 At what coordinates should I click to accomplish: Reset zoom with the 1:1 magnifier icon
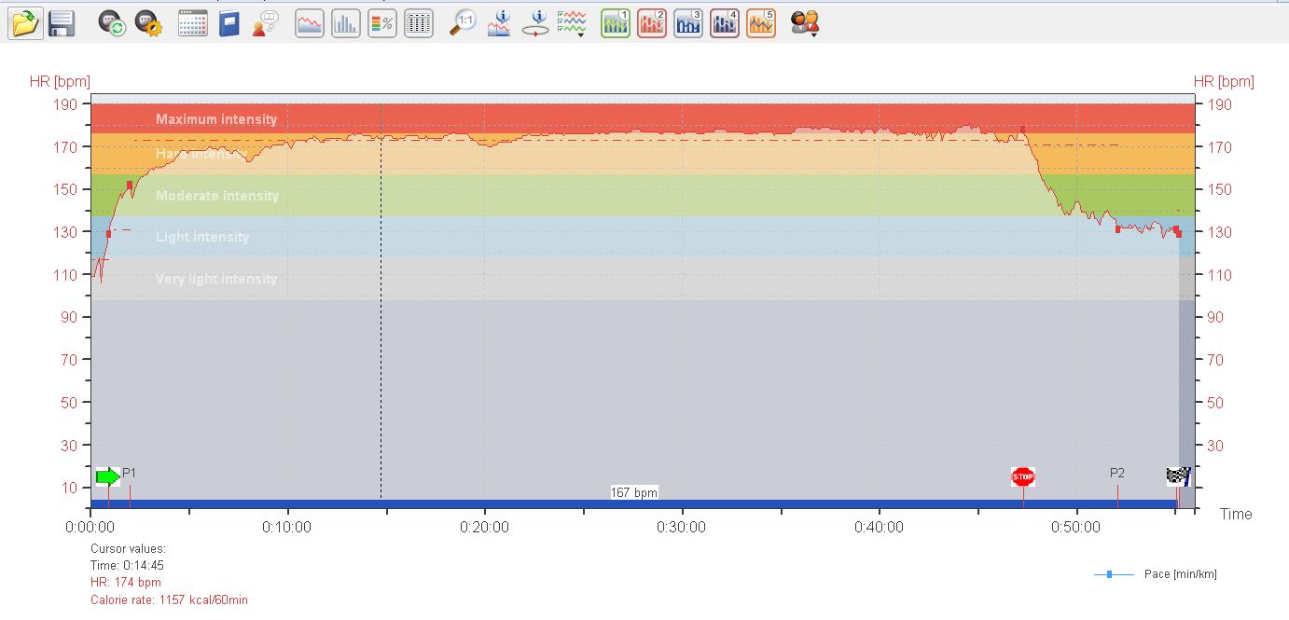pos(463,23)
